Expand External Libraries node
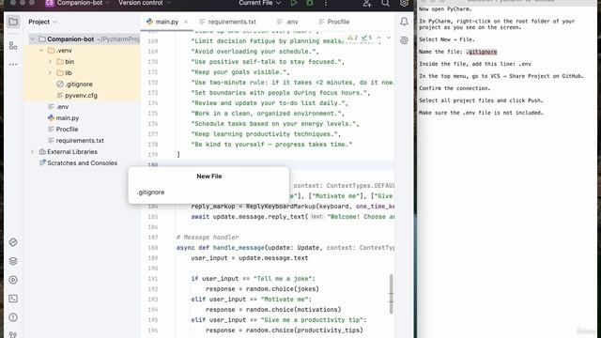The width and height of the screenshot is (601, 338). 32,152
